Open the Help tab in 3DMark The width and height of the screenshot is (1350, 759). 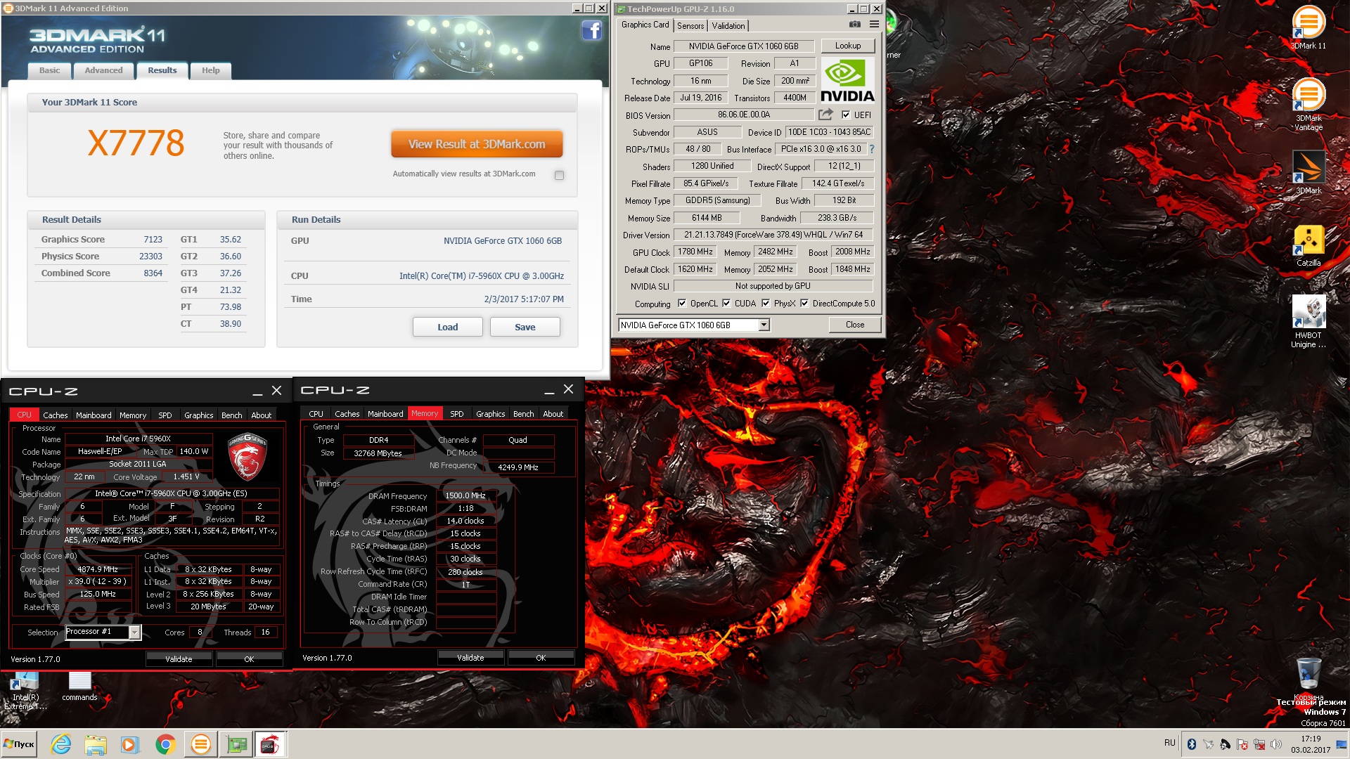click(x=211, y=70)
